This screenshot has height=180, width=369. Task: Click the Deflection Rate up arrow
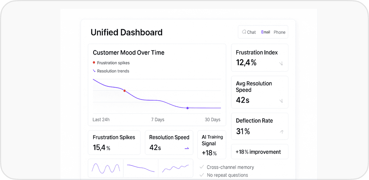click(282, 132)
